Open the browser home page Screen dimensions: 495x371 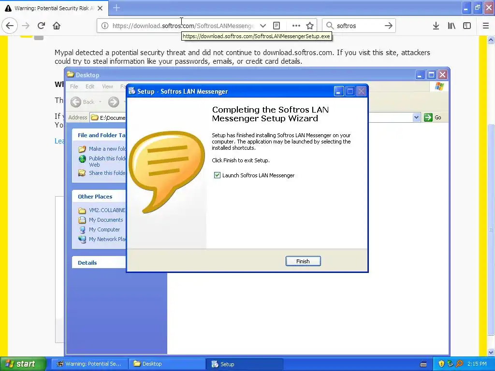pyautogui.click(x=57, y=26)
